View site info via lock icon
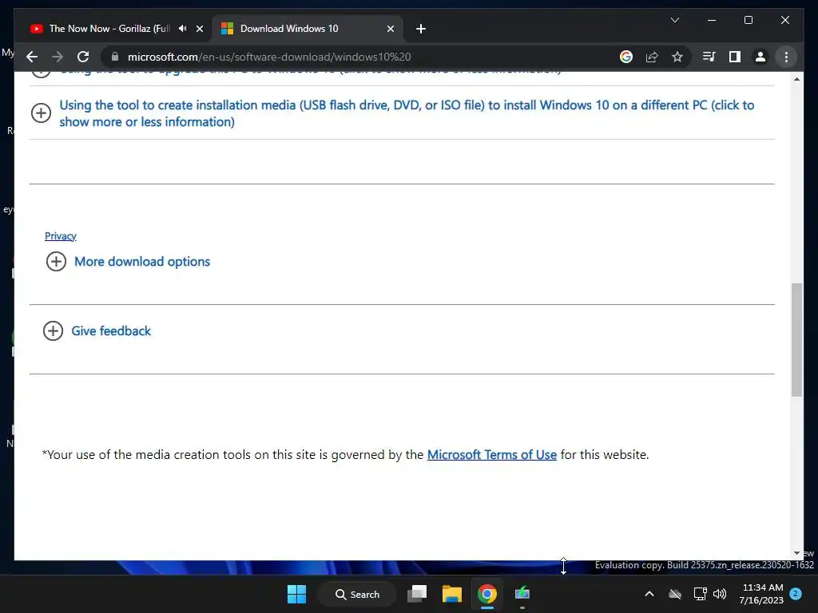The height and width of the screenshot is (613, 818). tap(115, 57)
